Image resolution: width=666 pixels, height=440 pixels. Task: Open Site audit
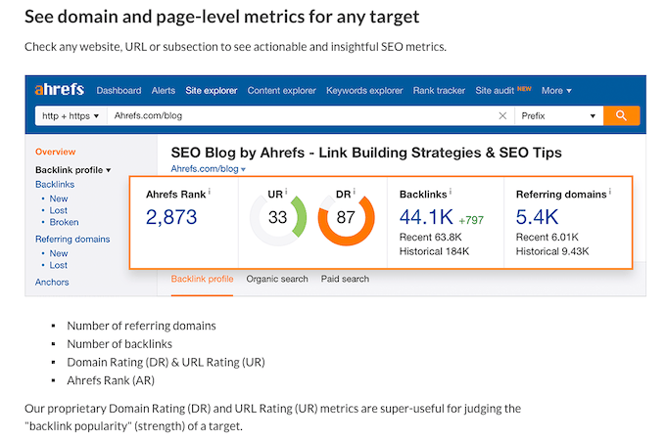point(495,90)
